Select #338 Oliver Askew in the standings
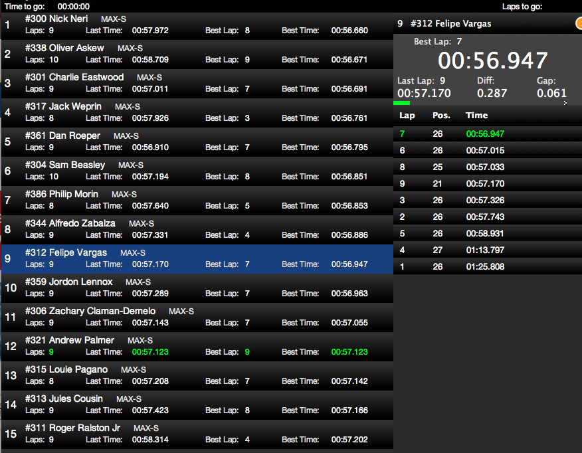Image resolution: width=582 pixels, height=453 pixels. [197, 54]
